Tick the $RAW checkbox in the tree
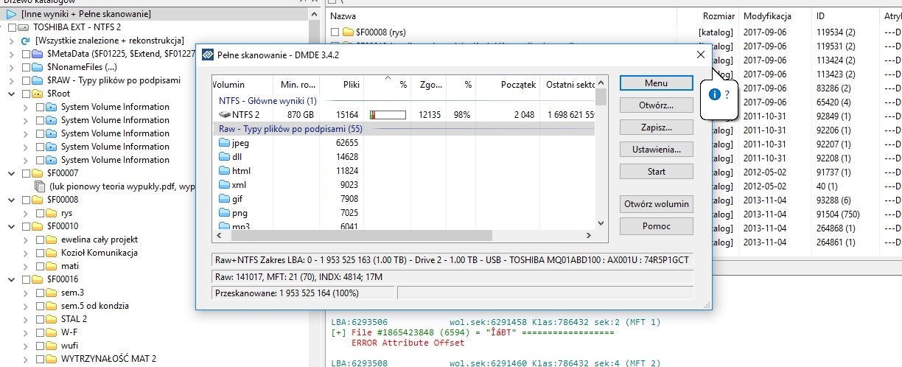 [x=26, y=80]
